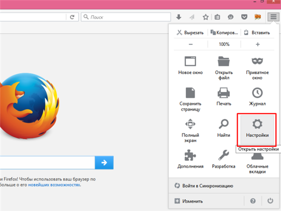Select Вставить (paste) in the menu
The height and width of the screenshot is (211, 281).
[x=257, y=32]
